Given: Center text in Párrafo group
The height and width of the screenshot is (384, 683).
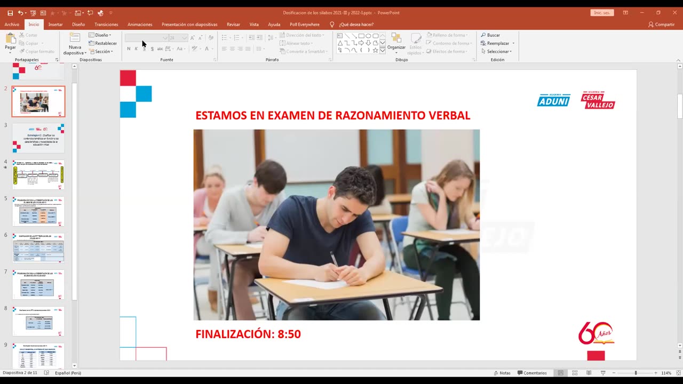Looking at the screenshot, I should tap(233, 49).
